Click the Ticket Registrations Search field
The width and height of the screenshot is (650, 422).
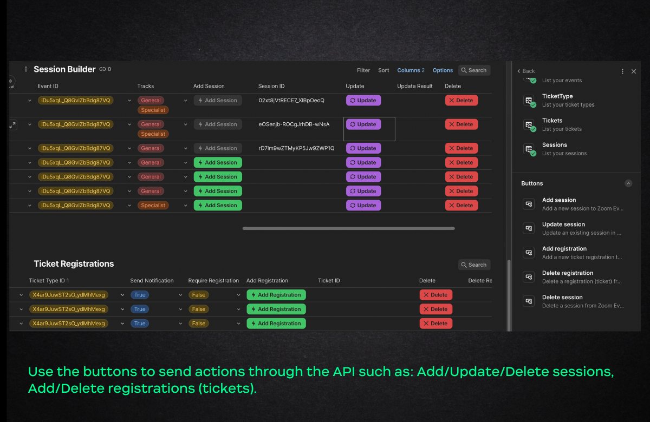coord(474,265)
